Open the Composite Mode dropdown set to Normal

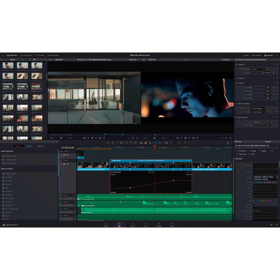[258, 69]
